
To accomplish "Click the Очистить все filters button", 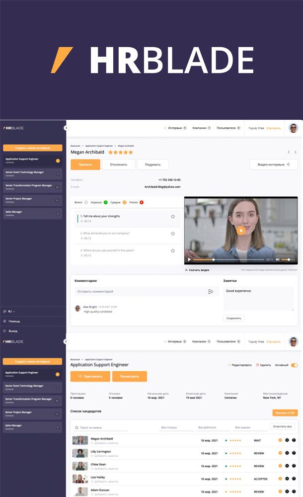I will pos(283,426).
